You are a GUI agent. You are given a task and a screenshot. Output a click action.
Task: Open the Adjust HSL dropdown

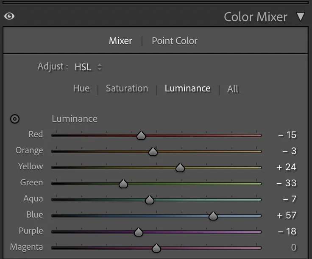tap(88, 67)
